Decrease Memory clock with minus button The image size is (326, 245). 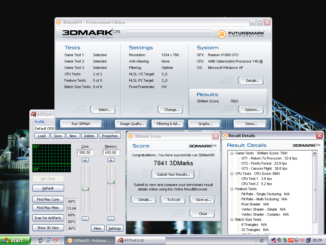[111, 219]
